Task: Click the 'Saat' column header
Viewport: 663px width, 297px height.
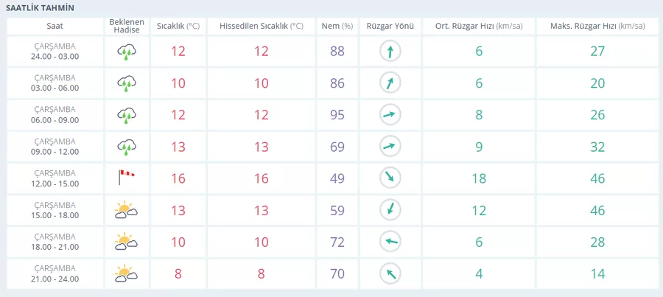Action: coord(55,26)
